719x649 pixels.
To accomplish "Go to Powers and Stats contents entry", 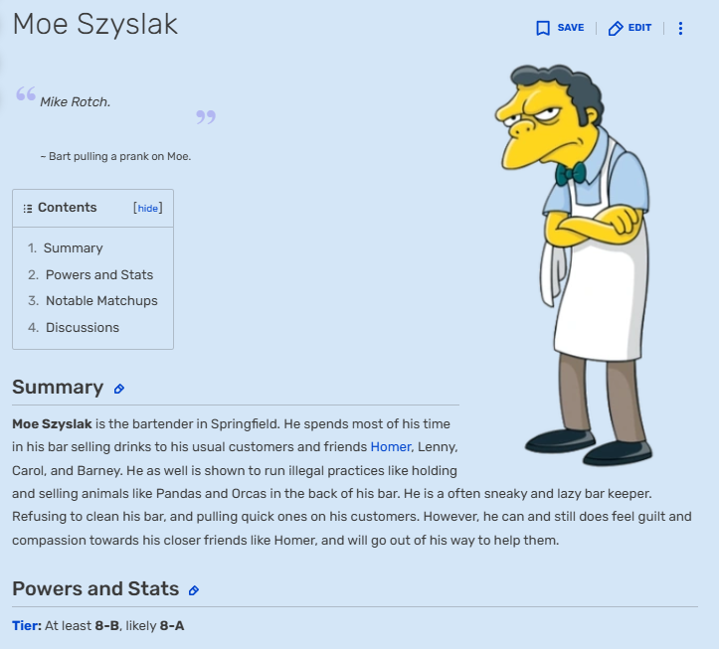I will [x=99, y=274].
